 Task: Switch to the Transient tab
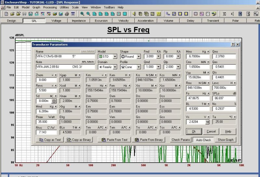213,21
